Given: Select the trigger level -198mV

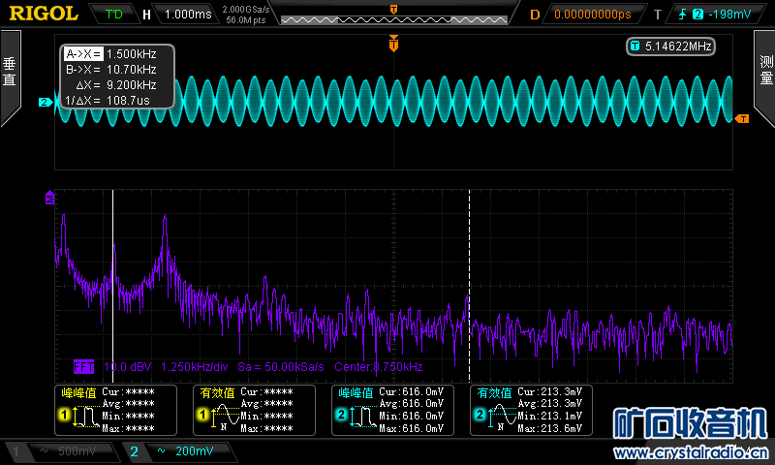Looking at the screenshot, I should [729, 15].
